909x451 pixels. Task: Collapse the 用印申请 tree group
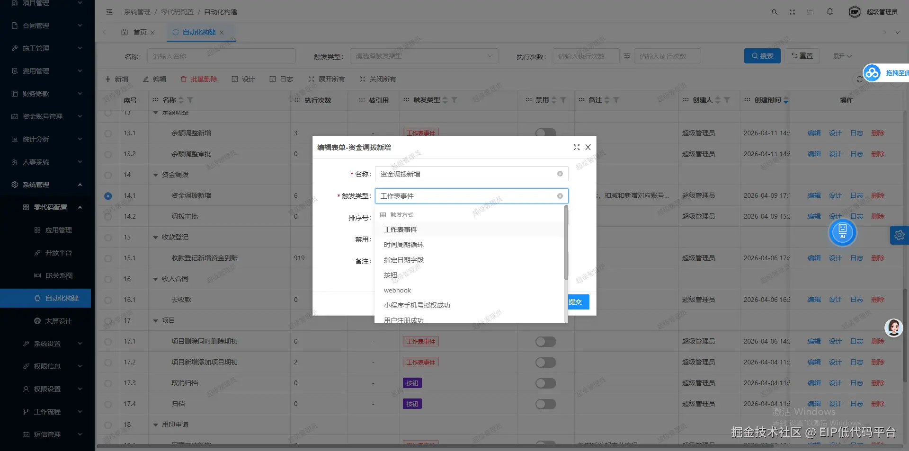point(155,425)
